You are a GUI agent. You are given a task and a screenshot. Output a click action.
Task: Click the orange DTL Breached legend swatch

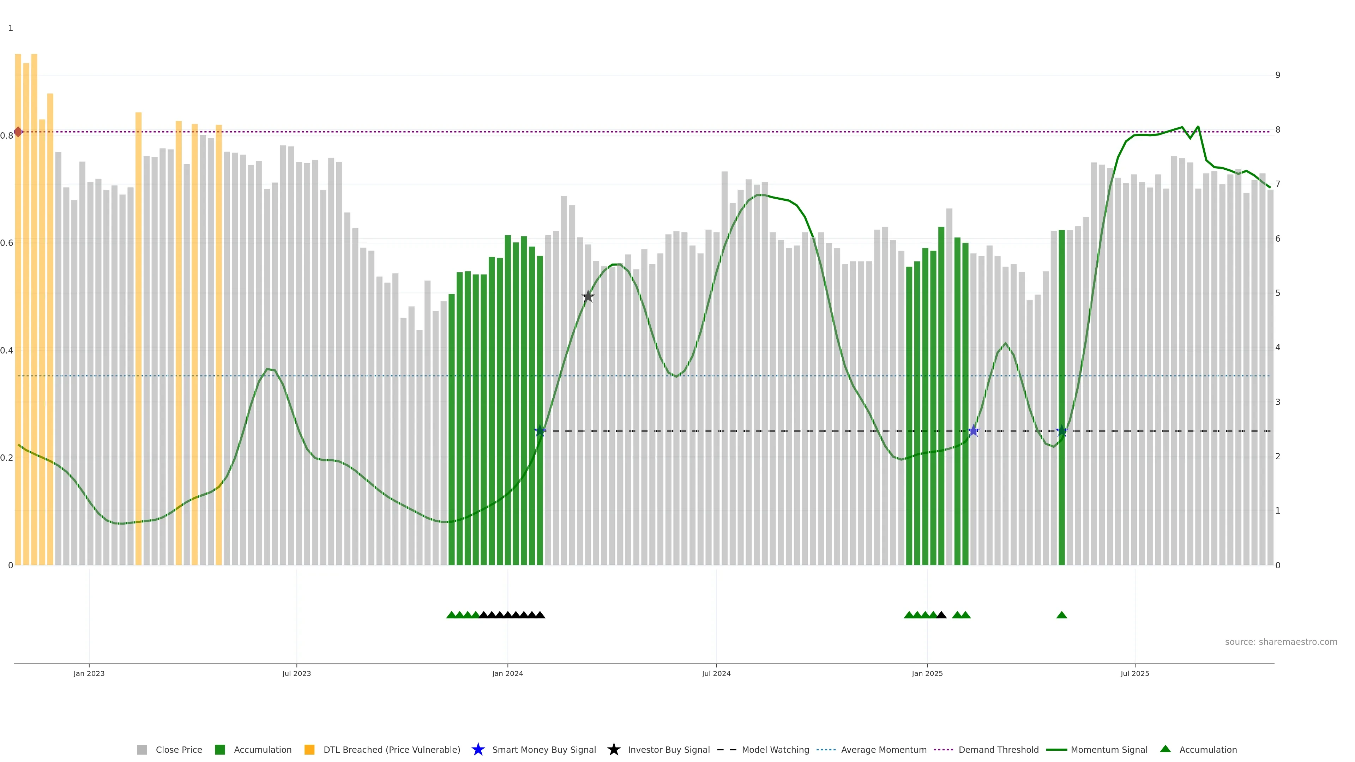(309, 749)
